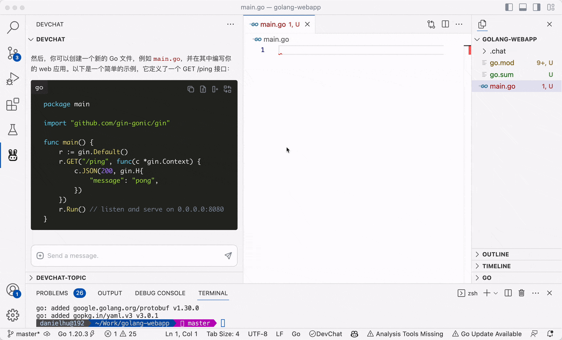This screenshot has height=340, width=562.
Task: Switch to the PROBLEMS tab
Action: pyautogui.click(x=52, y=293)
